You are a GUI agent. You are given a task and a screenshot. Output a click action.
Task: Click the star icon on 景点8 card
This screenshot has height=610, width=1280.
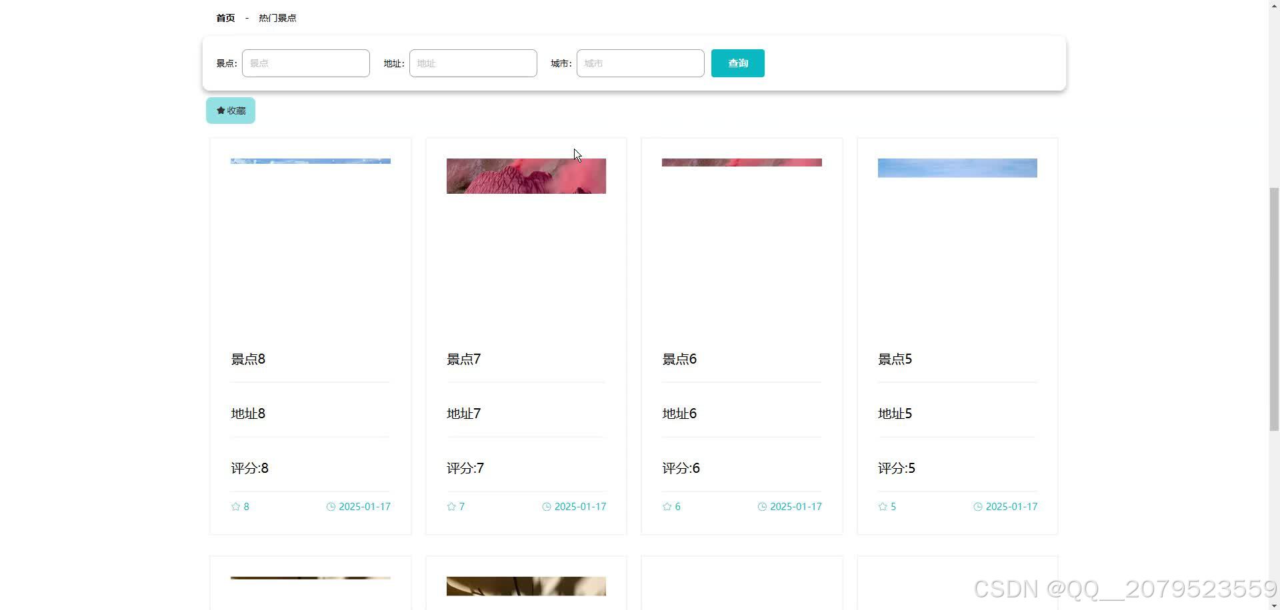(235, 507)
